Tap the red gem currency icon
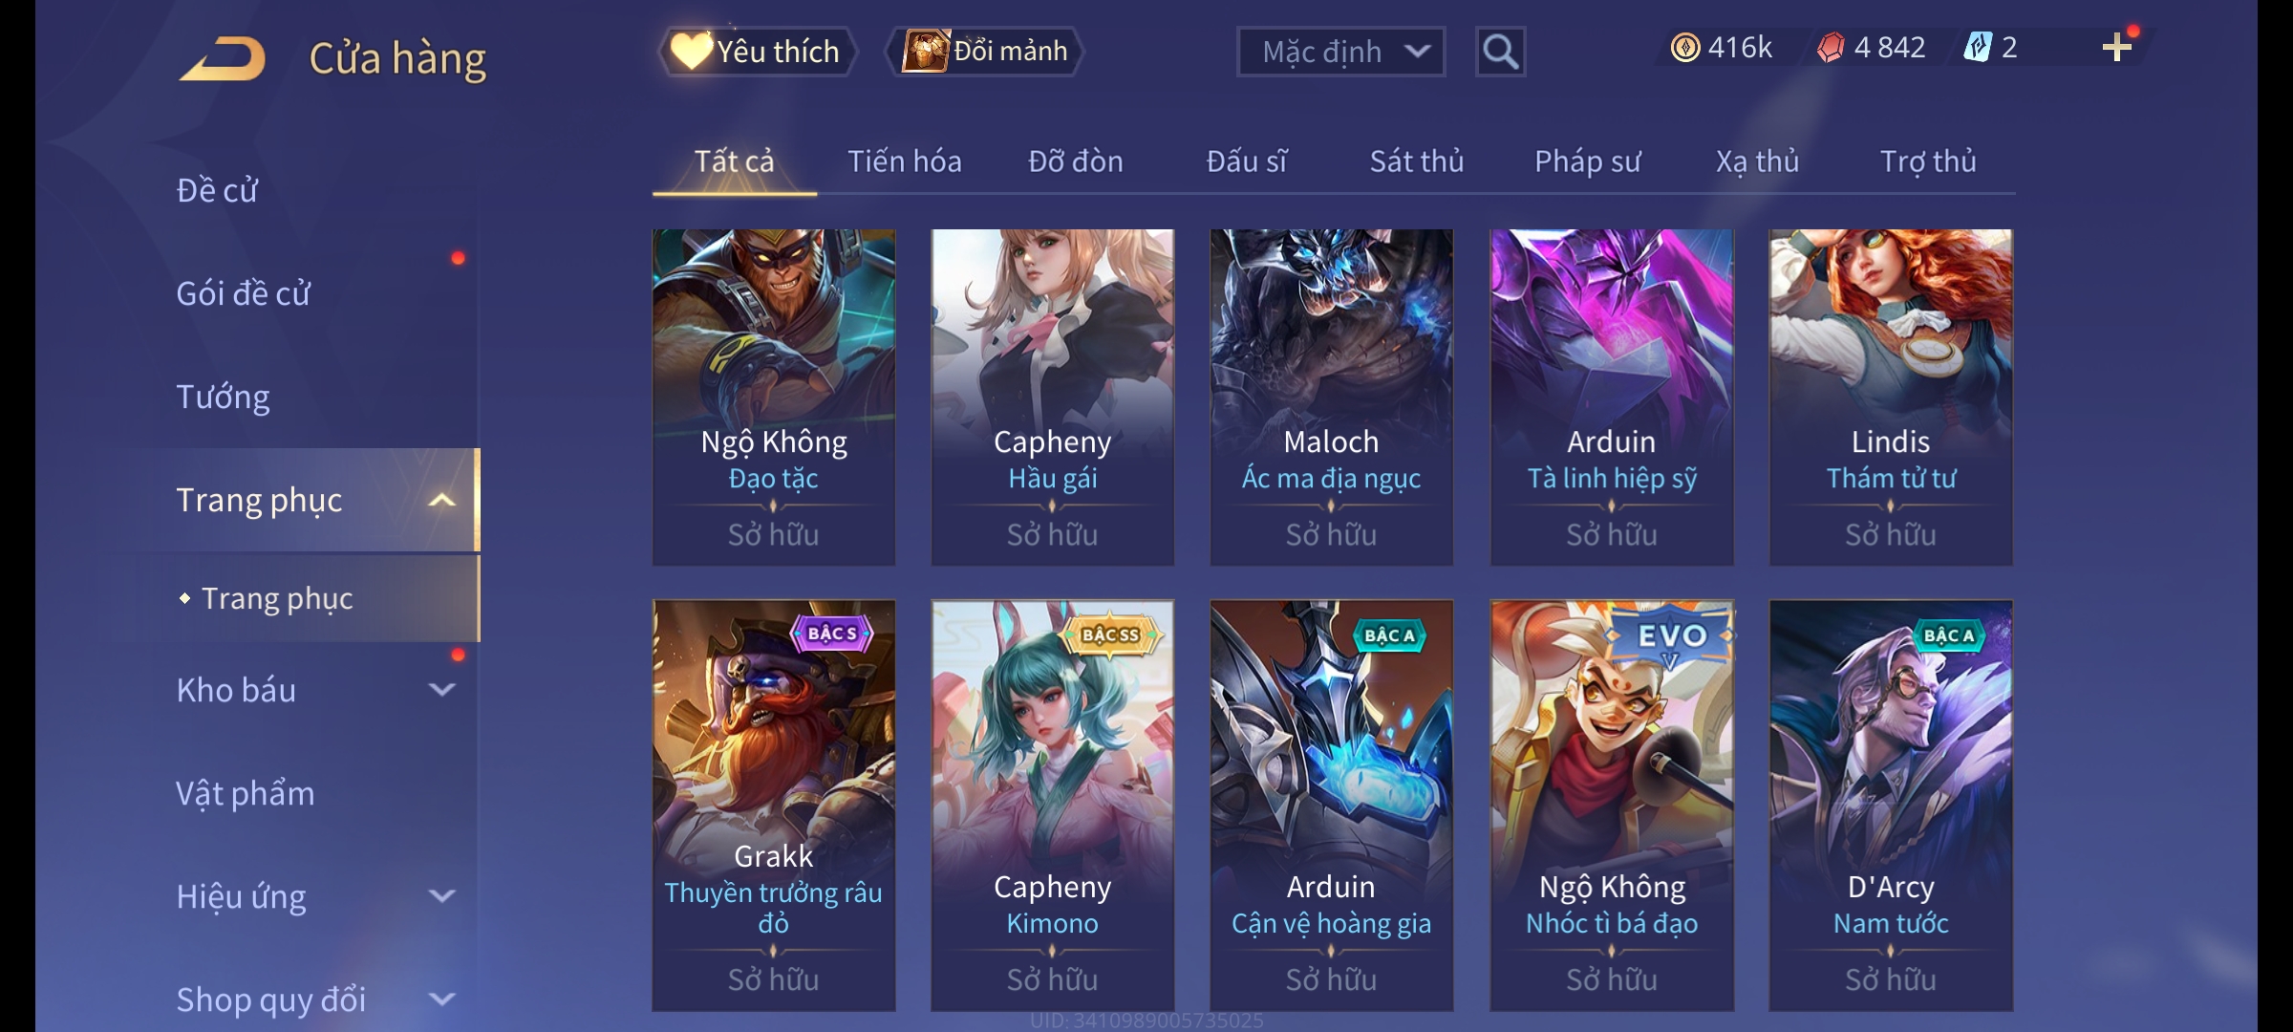This screenshot has height=1032, width=2293. [1831, 48]
